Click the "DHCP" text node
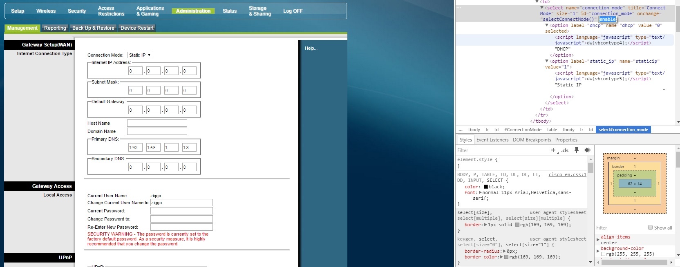The height and width of the screenshot is (267, 680). click(562, 49)
